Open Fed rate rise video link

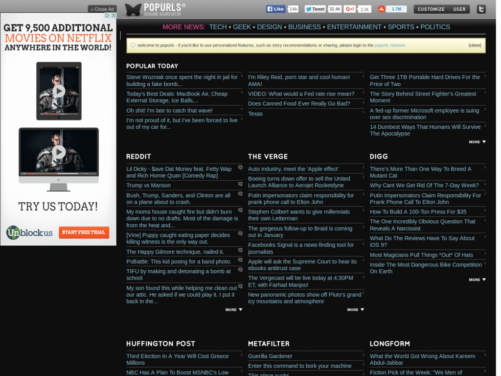tap(301, 94)
